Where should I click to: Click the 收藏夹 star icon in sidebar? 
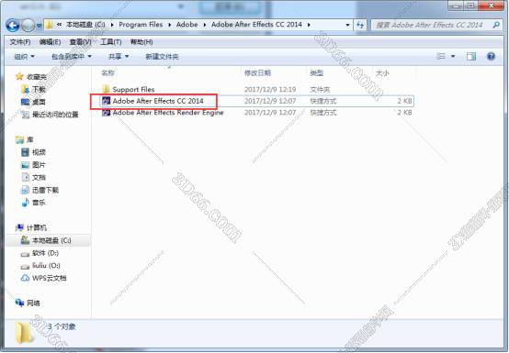19,76
